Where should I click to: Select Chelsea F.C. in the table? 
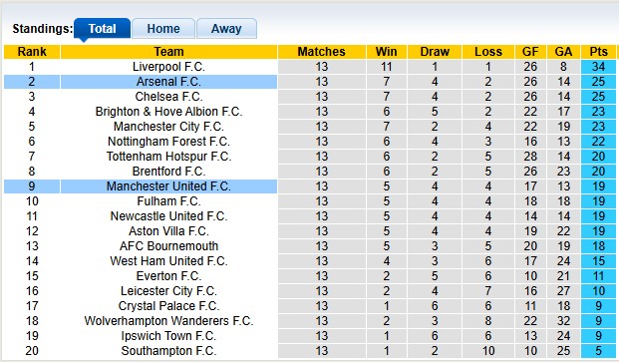[169, 97]
